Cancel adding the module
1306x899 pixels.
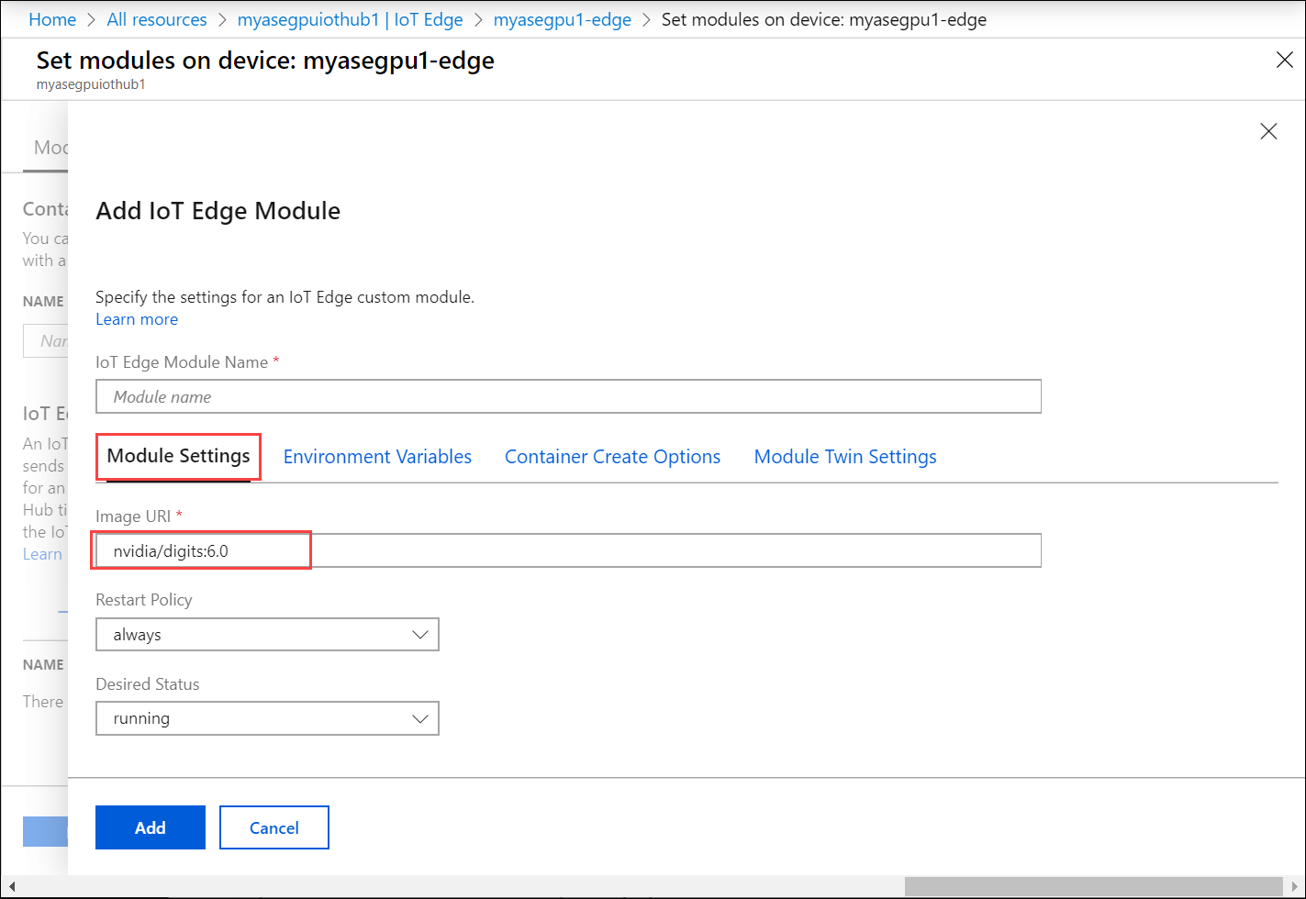pyautogui.click(x=273, y=827)
